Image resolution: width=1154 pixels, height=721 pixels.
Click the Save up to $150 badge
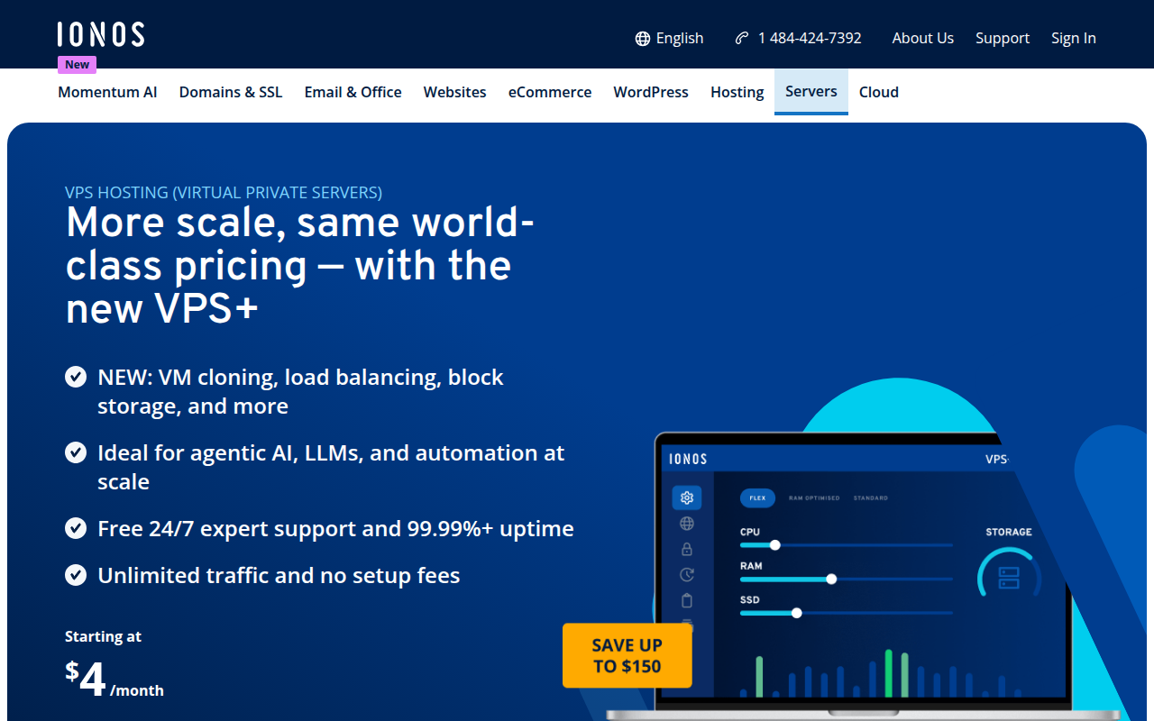coord(627,656)
